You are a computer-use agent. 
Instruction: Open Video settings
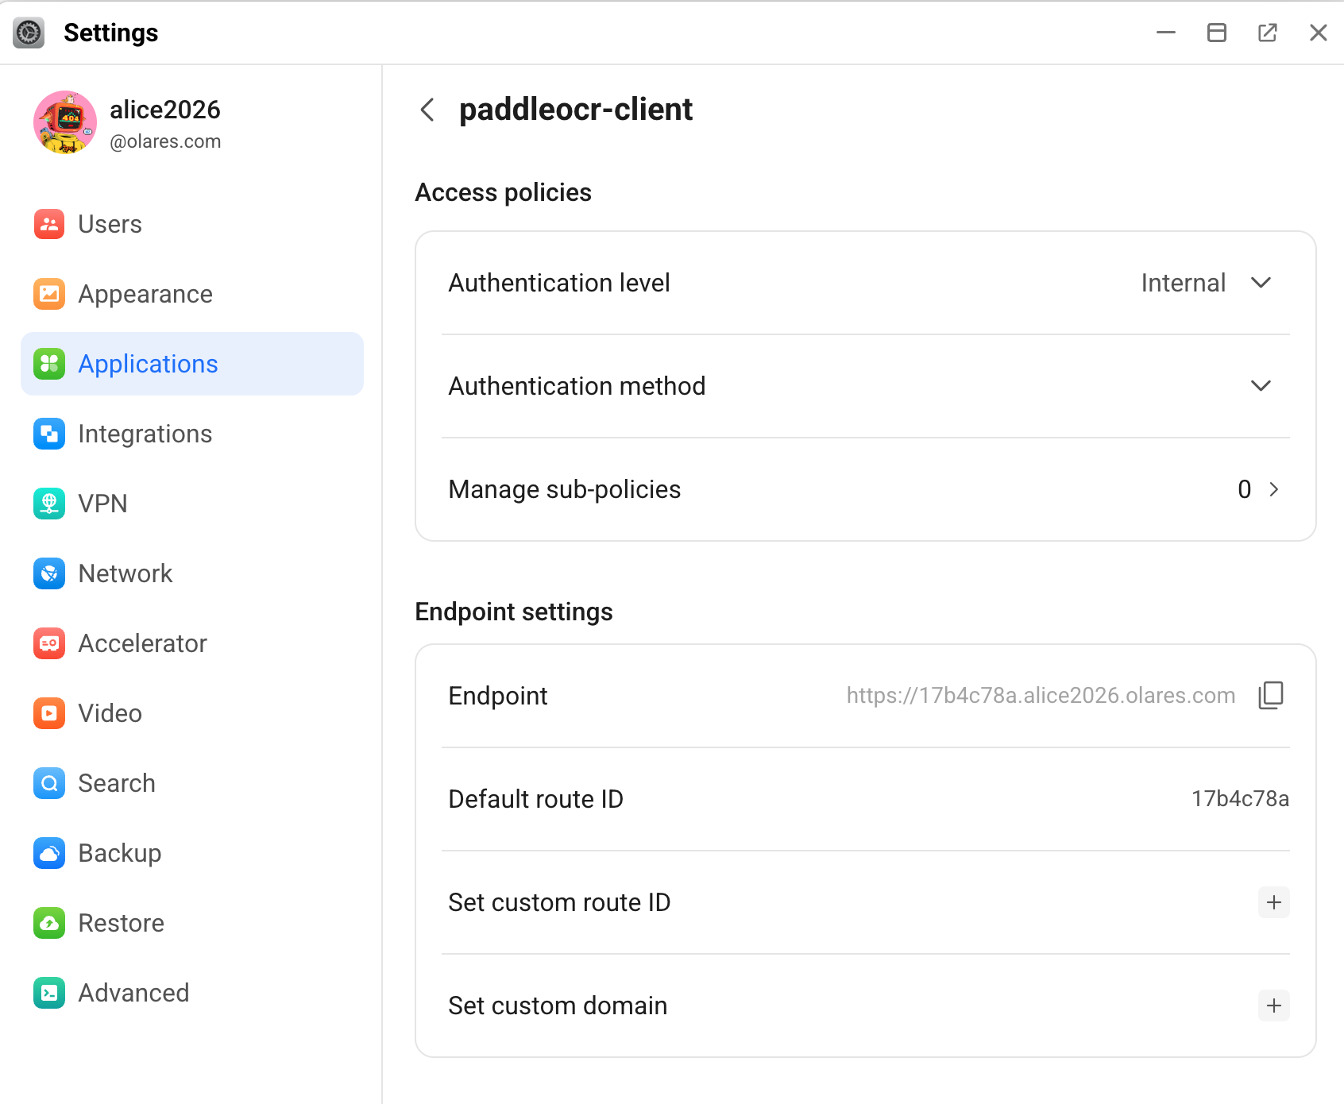tap(192, 713)
